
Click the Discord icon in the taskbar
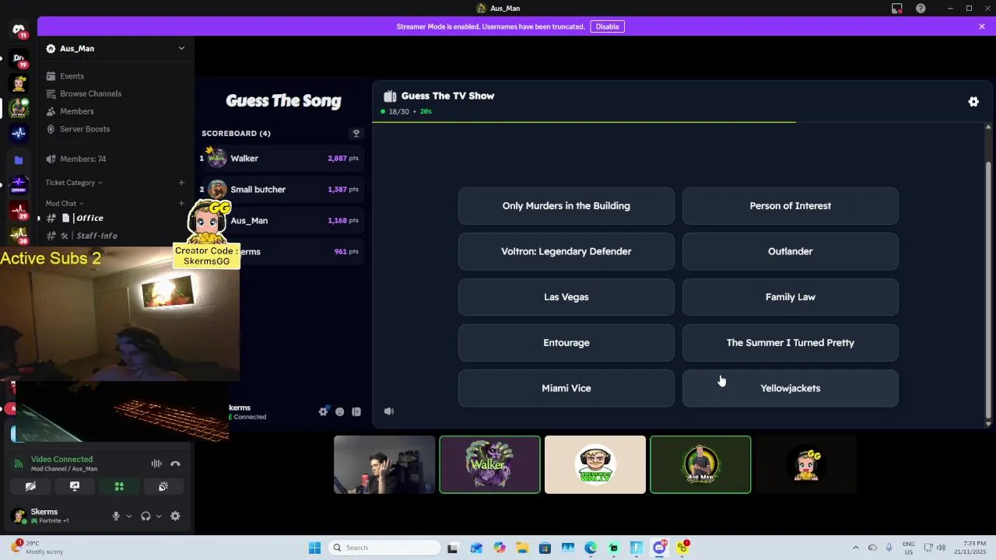click(659, 548)
